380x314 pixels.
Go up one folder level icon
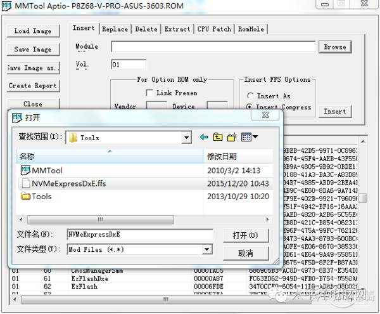click(x=218, y=137)
